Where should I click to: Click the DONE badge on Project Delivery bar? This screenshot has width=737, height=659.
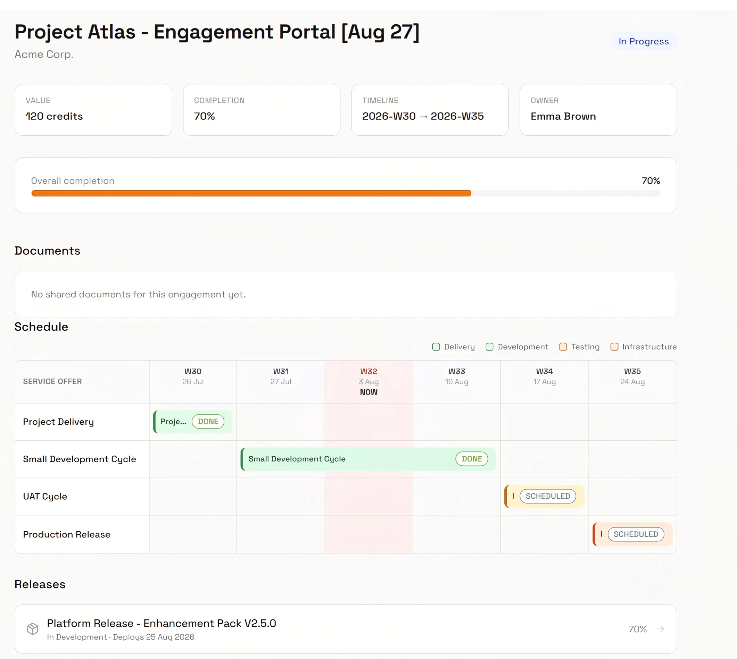208,422
